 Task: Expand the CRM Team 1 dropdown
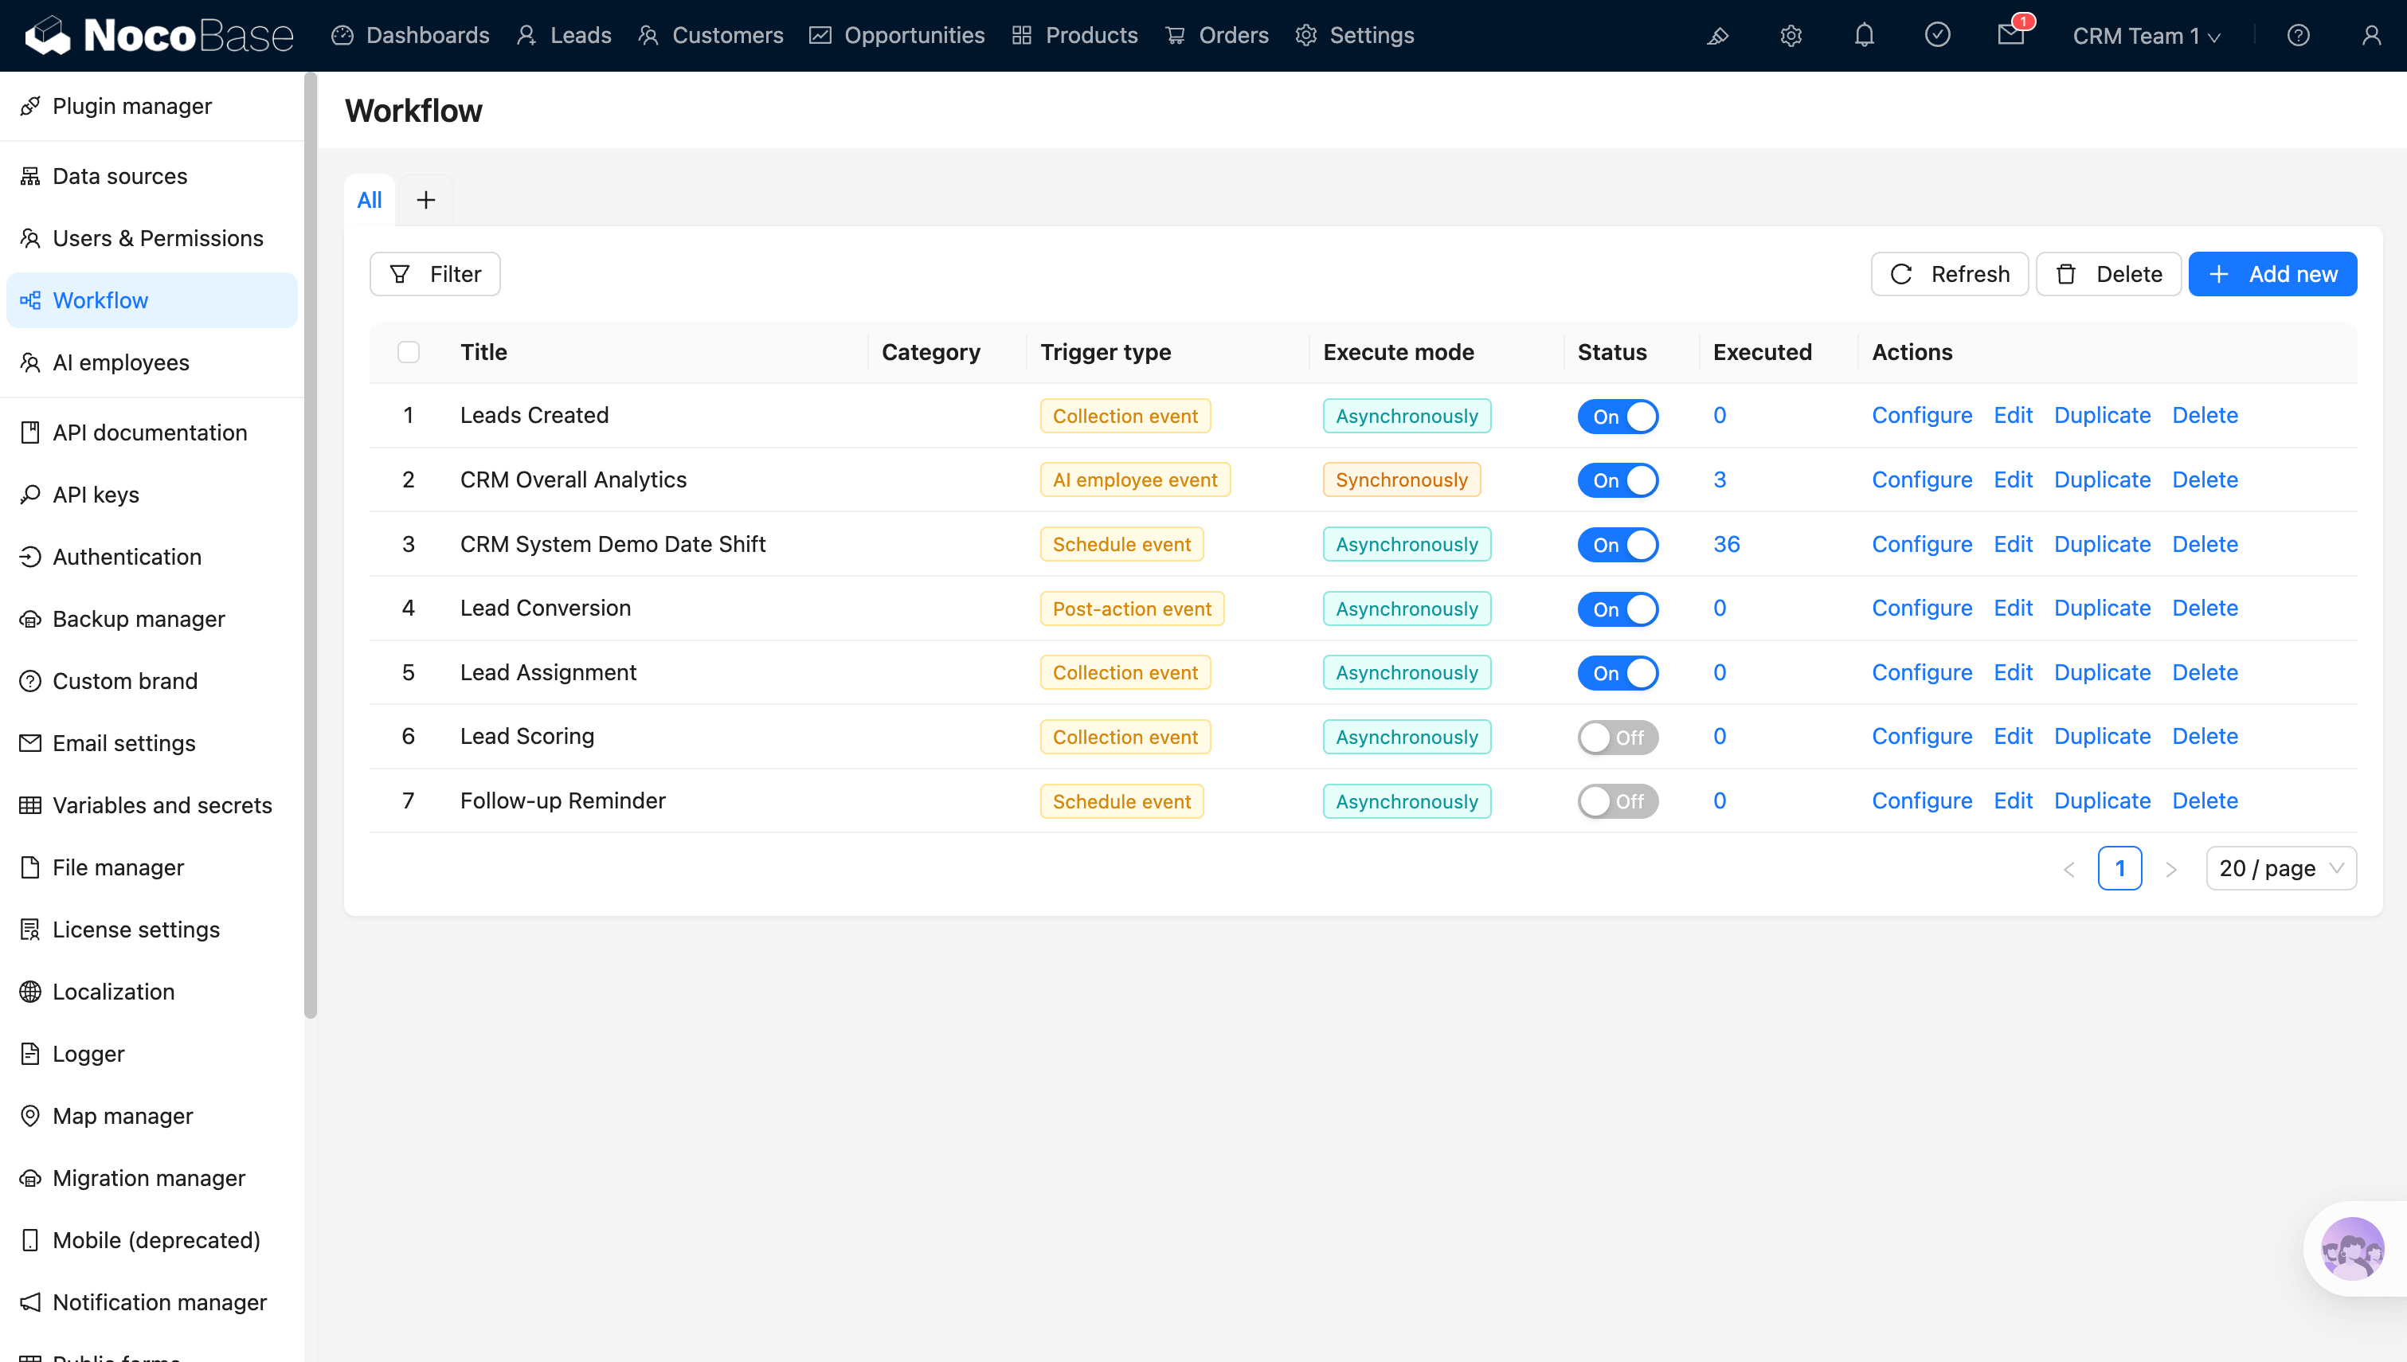click(x=2146, y=36)
